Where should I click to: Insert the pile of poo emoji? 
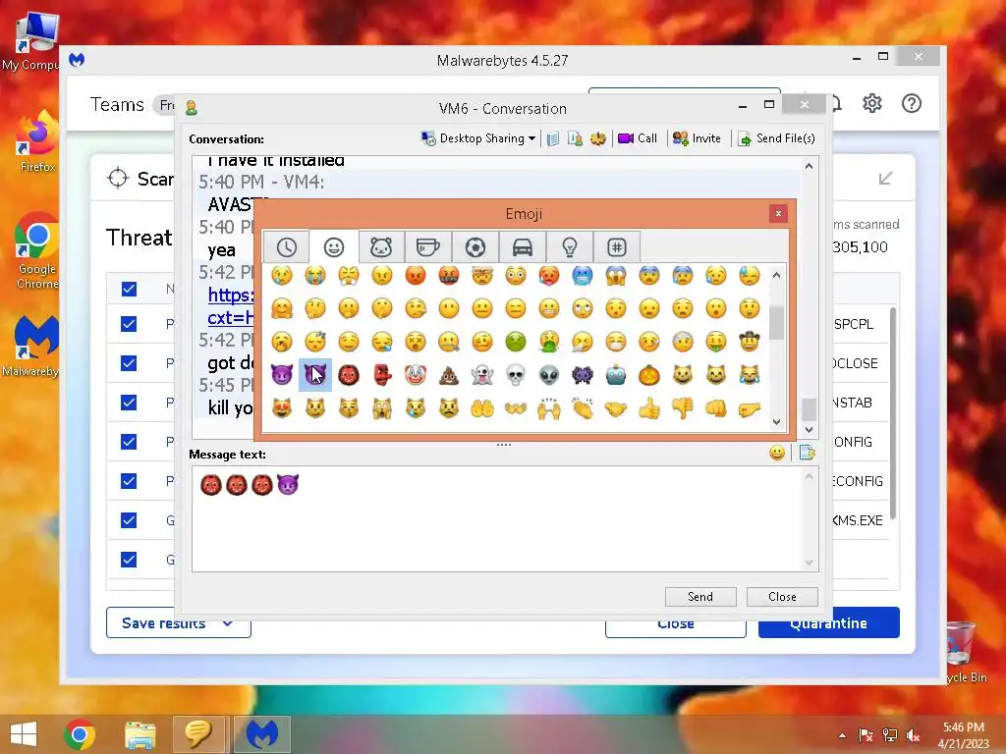(x=448, y=375)
